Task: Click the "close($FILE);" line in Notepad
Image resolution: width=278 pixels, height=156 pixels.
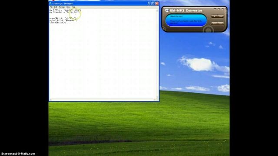Action: tap(58, 23)
